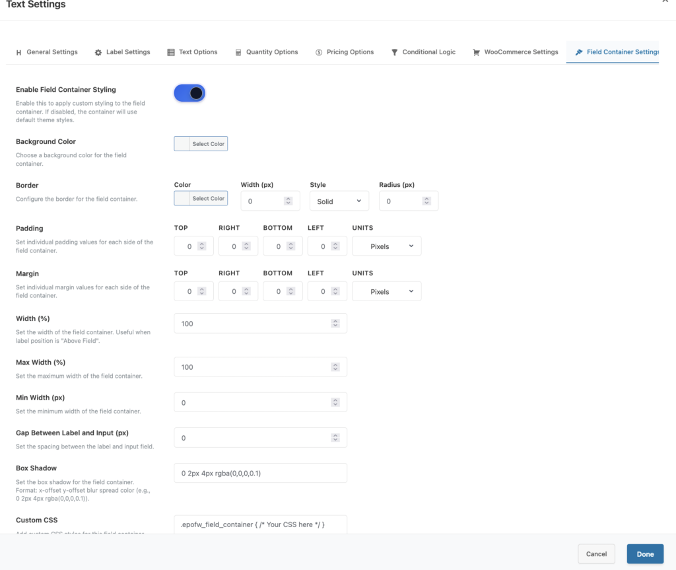676x570 pixels.
Task: Click the pin icon for Field Container Settings
Action: pos(579,52)
